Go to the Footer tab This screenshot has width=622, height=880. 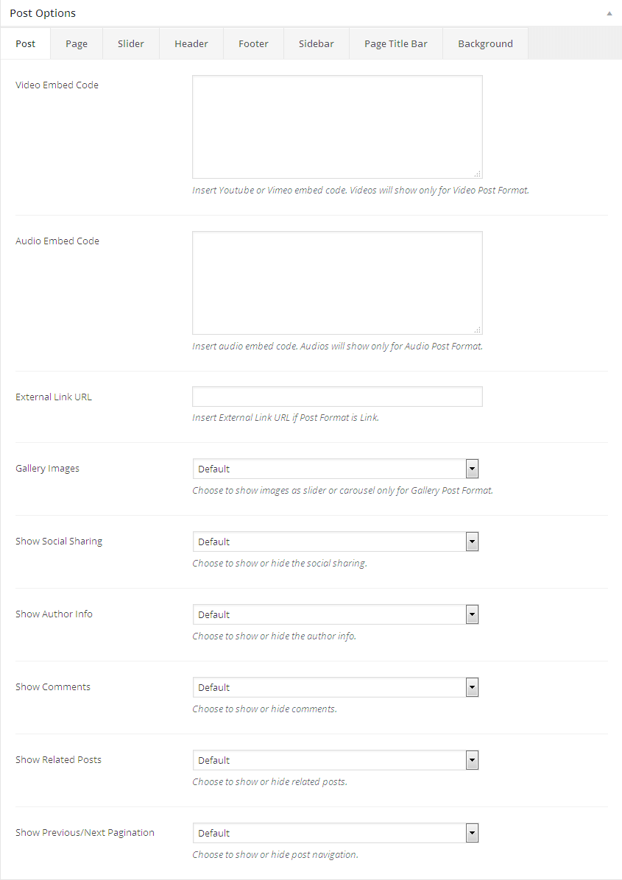253,43
